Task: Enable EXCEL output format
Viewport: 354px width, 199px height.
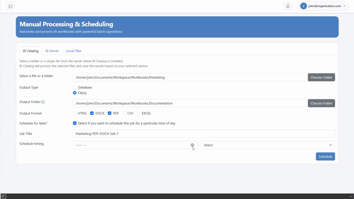Action: pyautogui.click(x=138, y=114)
